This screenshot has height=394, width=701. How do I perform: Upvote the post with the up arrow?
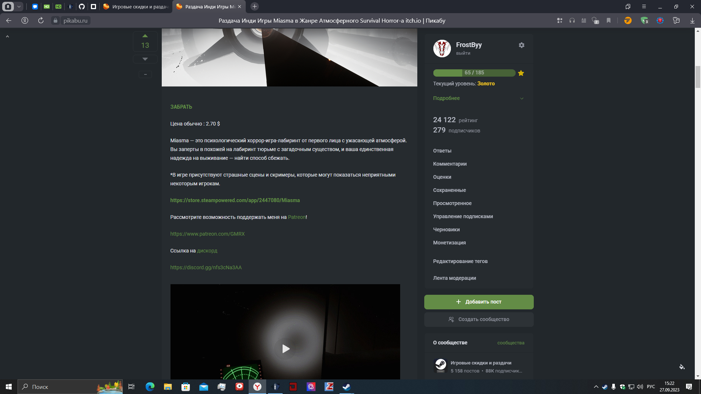(x=145, y=36)
